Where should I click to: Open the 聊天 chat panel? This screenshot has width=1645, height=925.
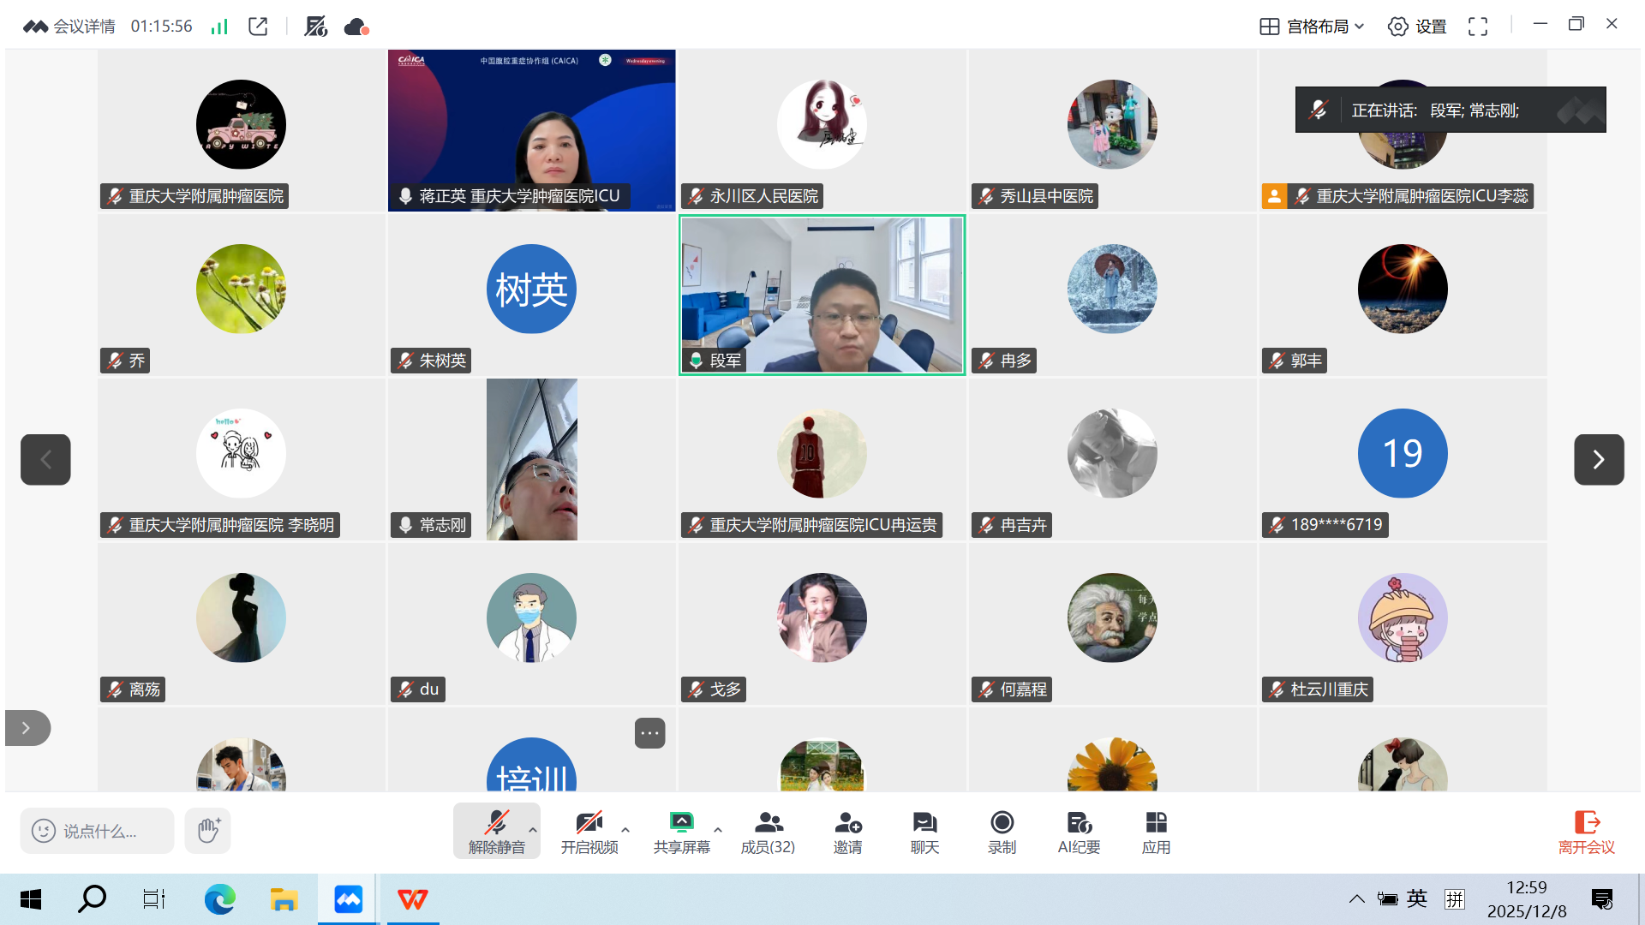click(924, 829)
